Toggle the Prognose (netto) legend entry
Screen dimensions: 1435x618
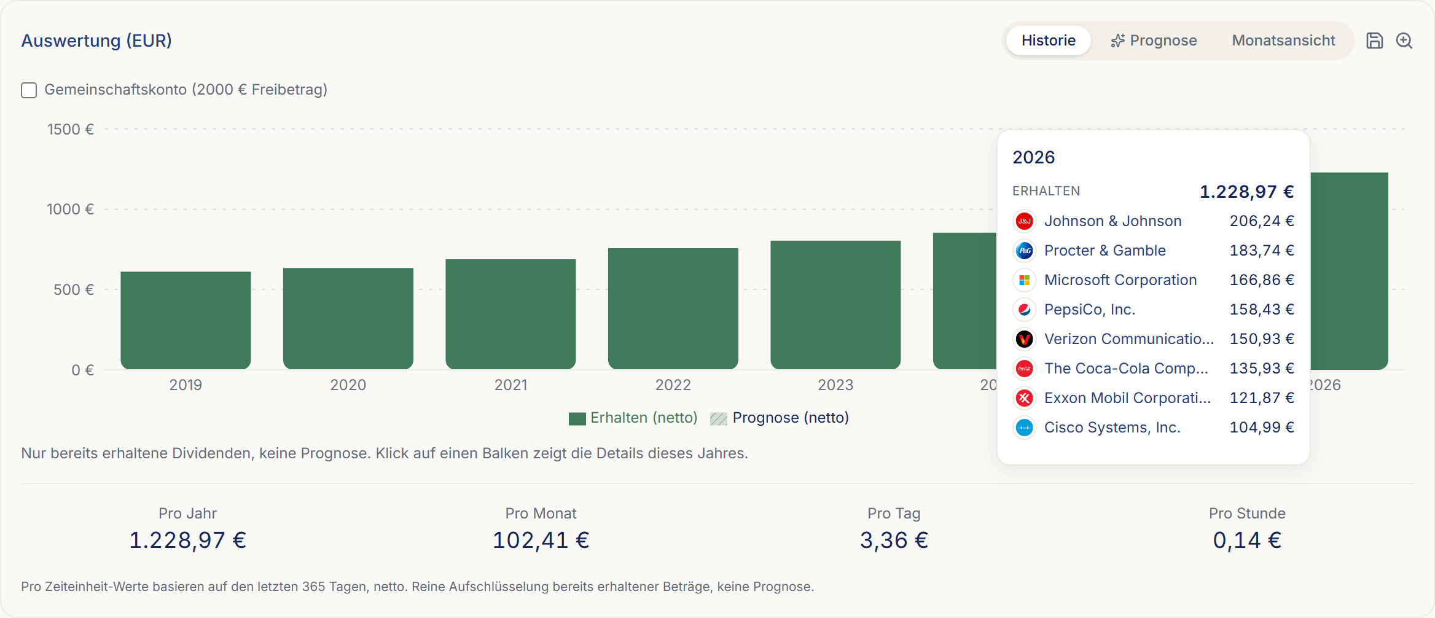click(780, 418)
